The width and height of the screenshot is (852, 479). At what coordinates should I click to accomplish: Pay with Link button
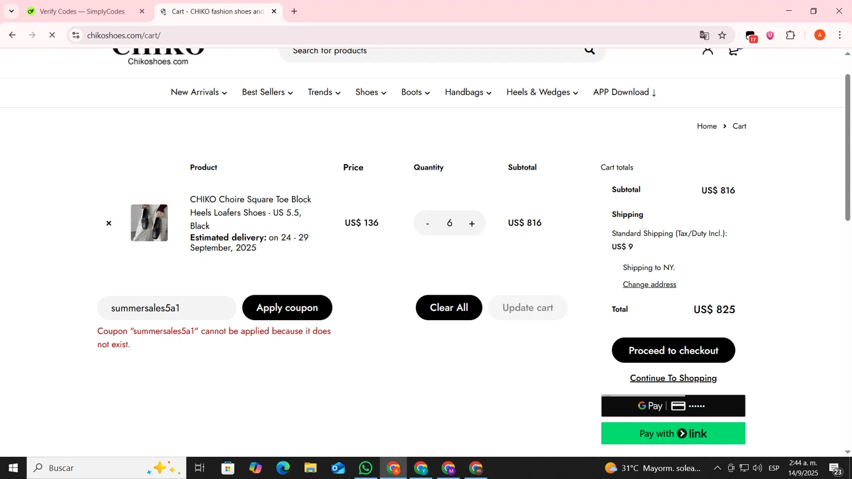pyautogui.click(x=673, y=434)
